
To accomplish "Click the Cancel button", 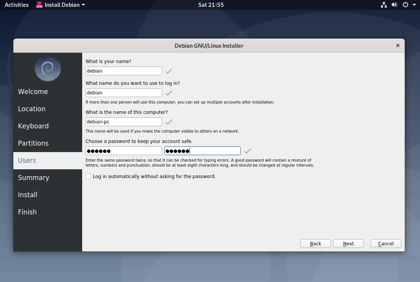I will (x=386, y=244).
